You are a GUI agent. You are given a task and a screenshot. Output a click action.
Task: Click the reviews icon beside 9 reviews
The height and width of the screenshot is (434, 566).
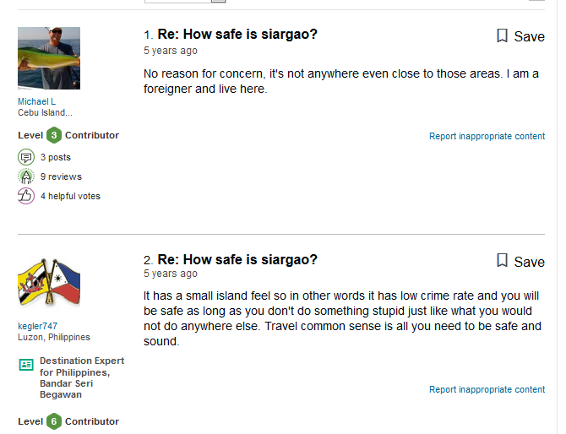[26, 176]
